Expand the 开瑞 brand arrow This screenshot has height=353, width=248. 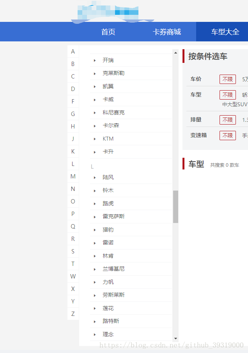[95, 61]
